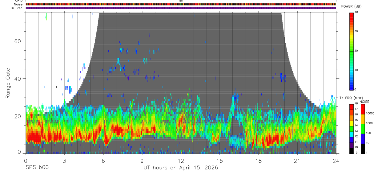
Task: Click the NOISE color scale legend
Action: (x=363, y=129)
